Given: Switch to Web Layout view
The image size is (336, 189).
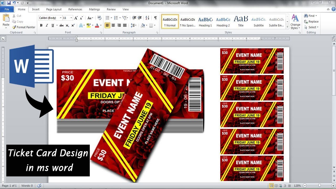Looking at the screenshot, I should click(280, 186).
